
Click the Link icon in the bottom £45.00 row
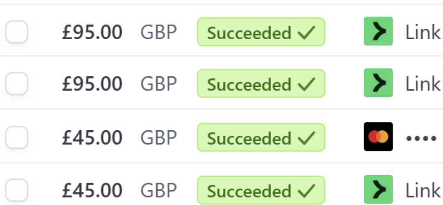378,189
